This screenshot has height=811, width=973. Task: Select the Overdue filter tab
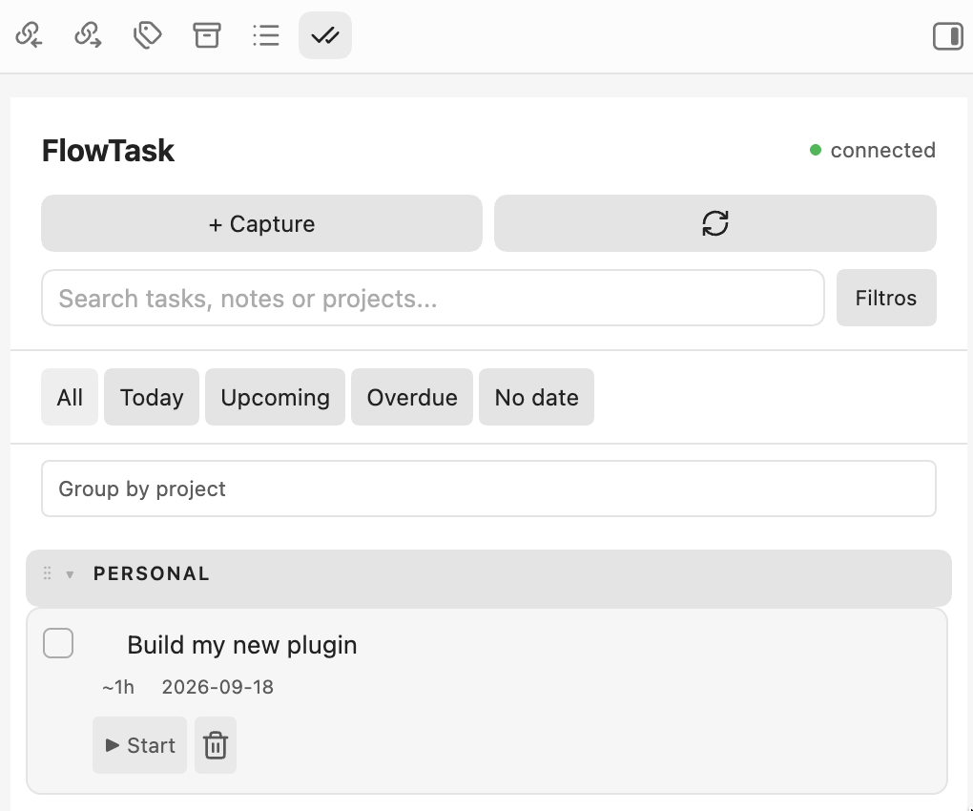(x=412, y=397)
